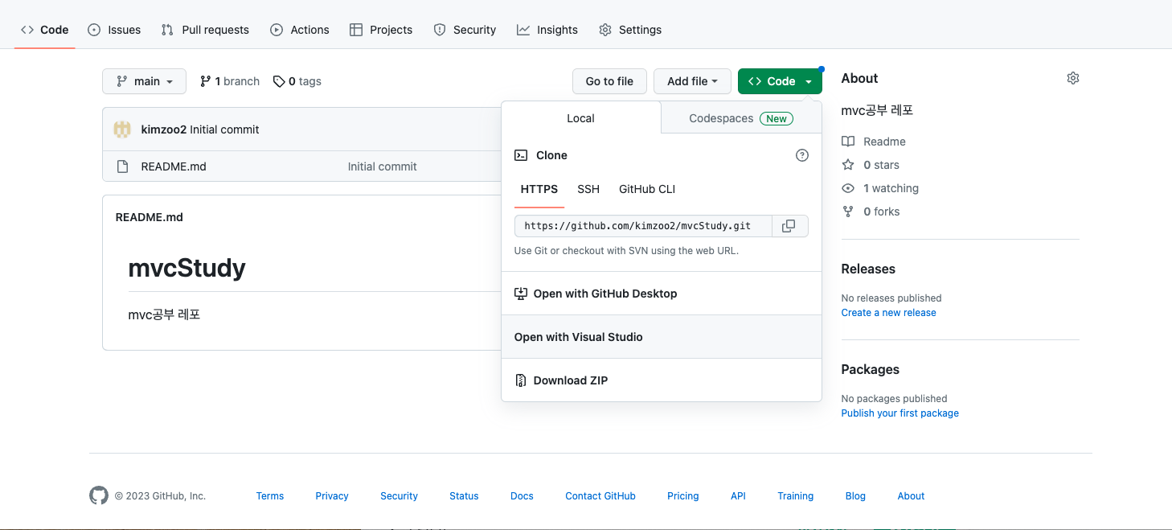Go to the Actions tab
The width and height of the screenshot is (1172, 530).
300,30
